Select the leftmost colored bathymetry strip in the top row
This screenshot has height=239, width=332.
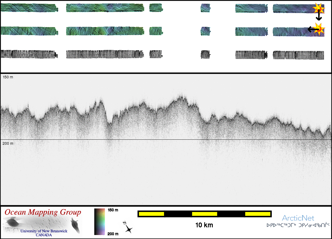click(x=29, y=8)
